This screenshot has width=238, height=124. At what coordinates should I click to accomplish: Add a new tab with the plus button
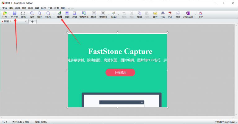tap(32, 22)
